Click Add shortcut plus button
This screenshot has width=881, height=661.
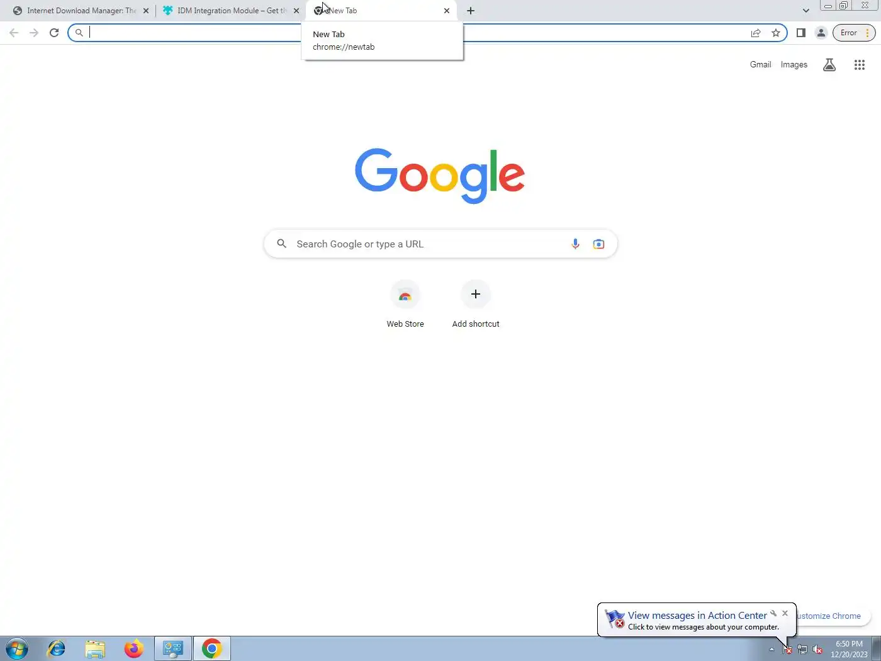click(x=476, y=305)
